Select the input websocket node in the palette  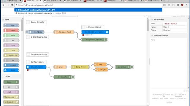point(11,55)
